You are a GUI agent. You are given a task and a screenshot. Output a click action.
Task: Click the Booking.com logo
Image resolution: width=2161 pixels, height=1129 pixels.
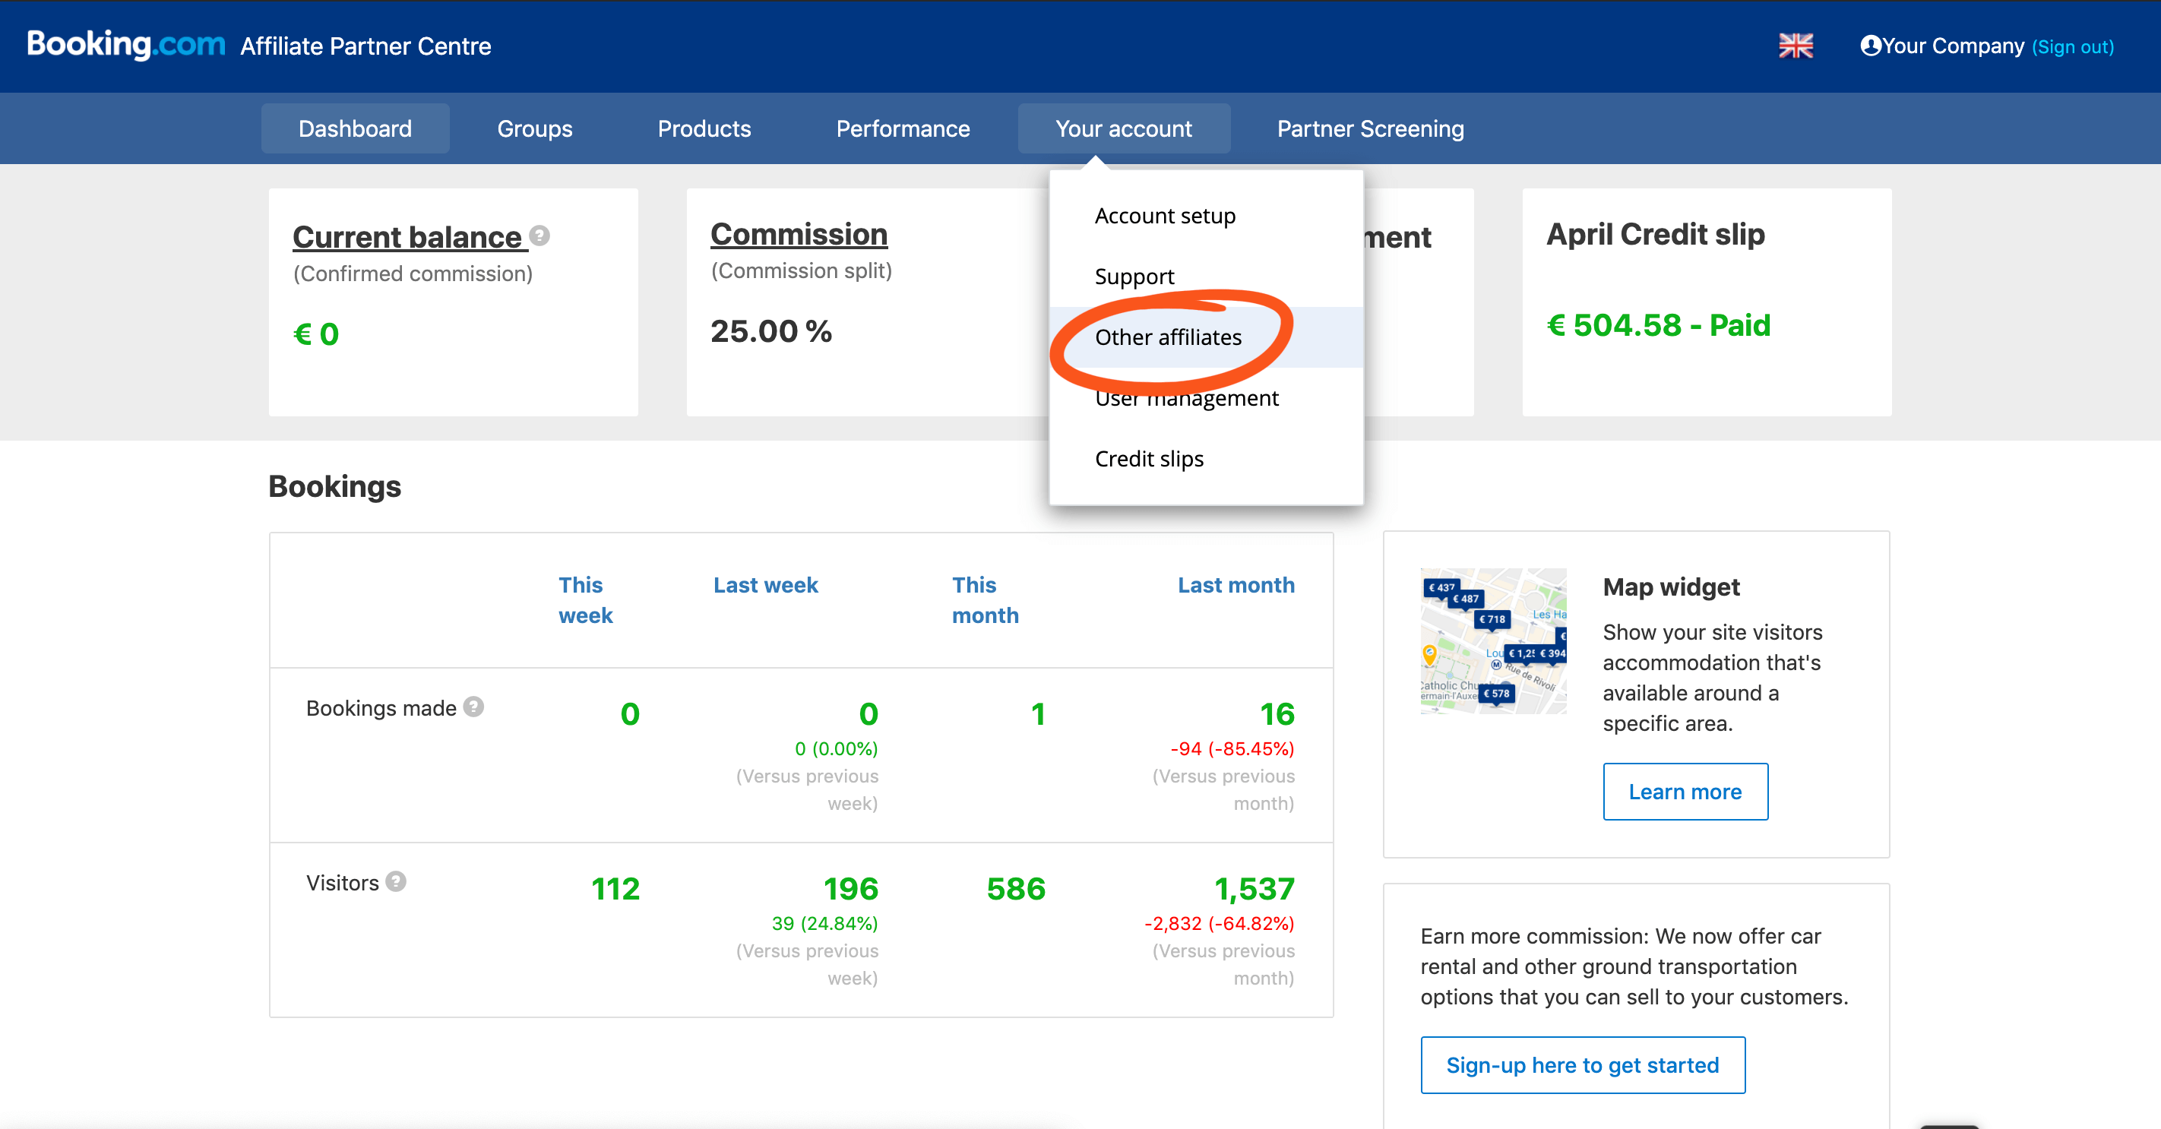126,45
